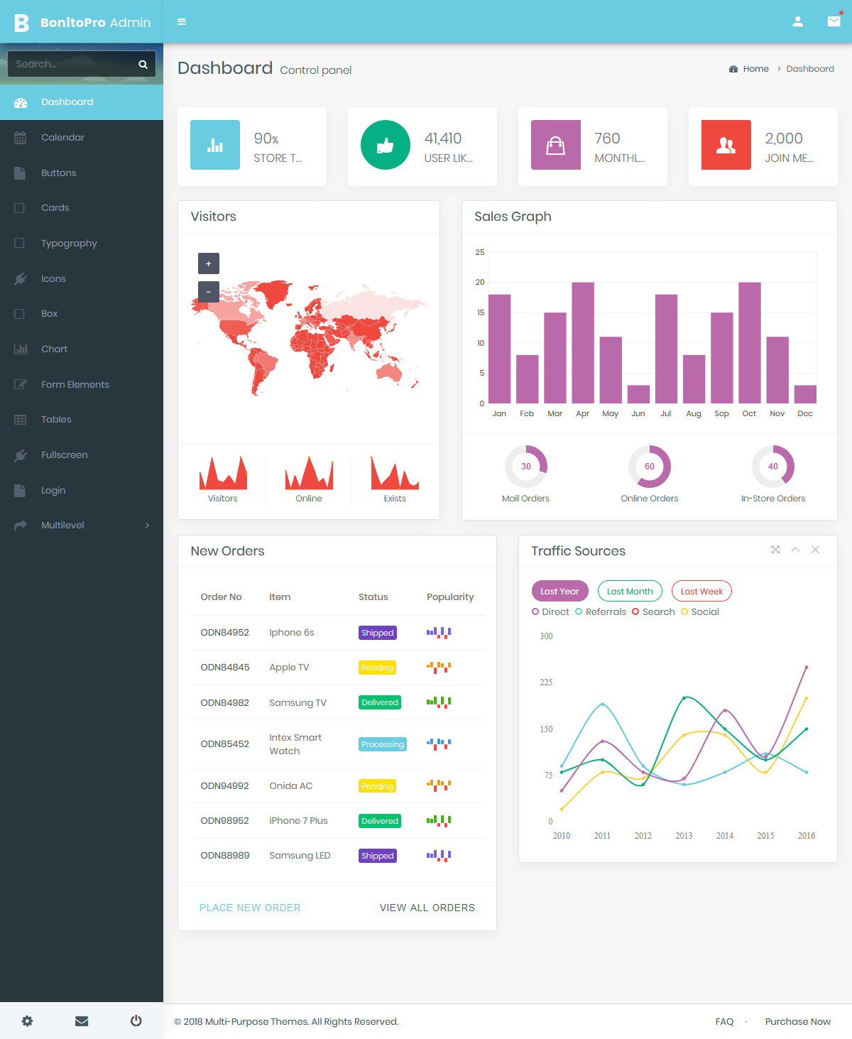The height and width of the screenshot is (1039, 852).
Task: Open the Calendar section from sidebar
Action: (x=62, y=137)
